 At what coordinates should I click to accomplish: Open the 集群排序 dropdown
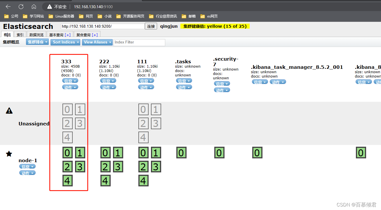(x=38, y=42)
